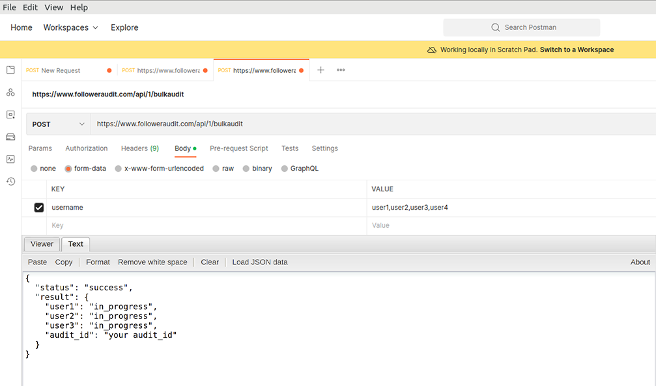Add a new request tab with plus icon
The height and width of the screenshot is (386, 656).
(321, 70)
